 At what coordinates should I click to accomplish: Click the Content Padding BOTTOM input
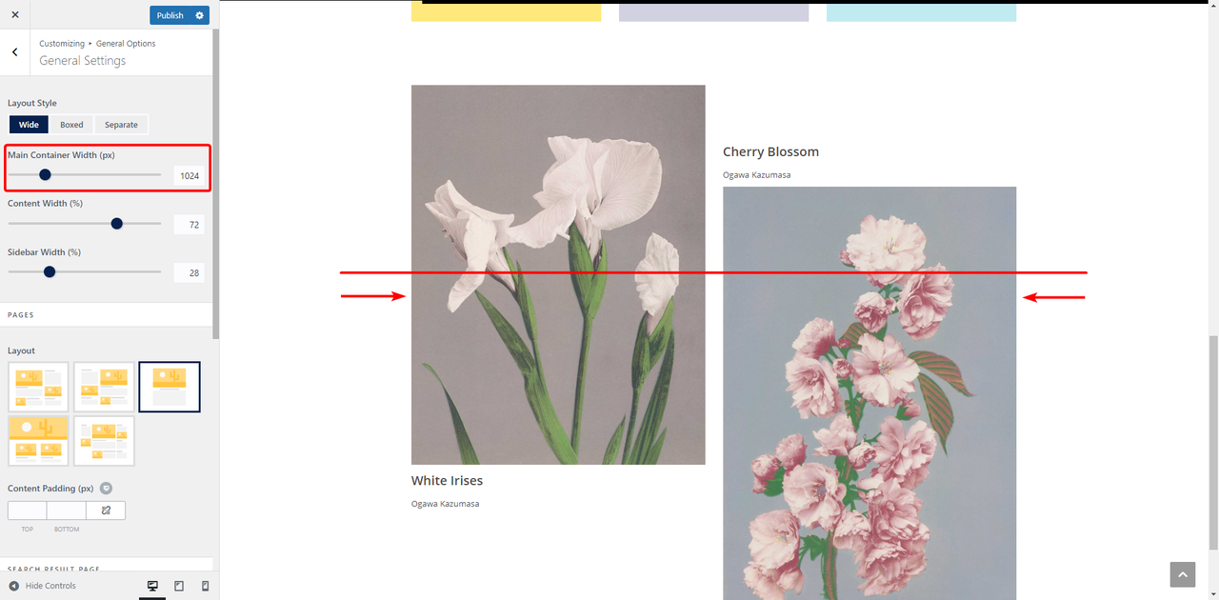click(66, 510)
